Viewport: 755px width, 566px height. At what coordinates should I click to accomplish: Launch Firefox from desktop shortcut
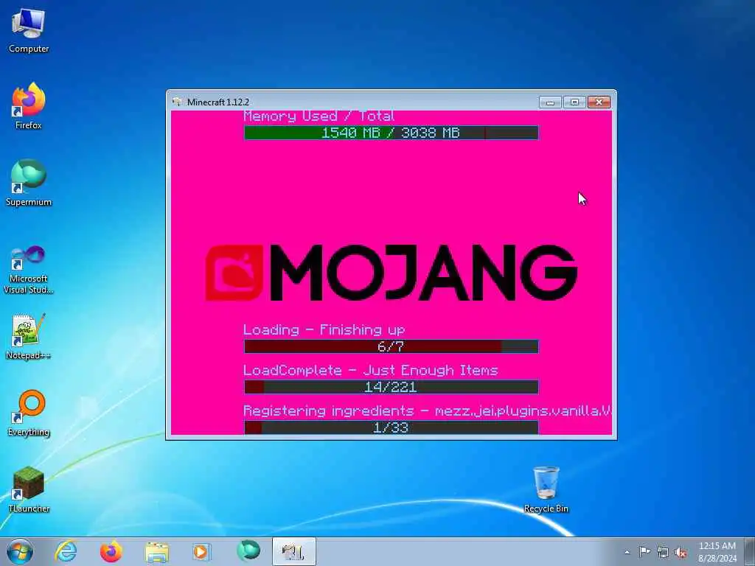[x=29, y=106]
